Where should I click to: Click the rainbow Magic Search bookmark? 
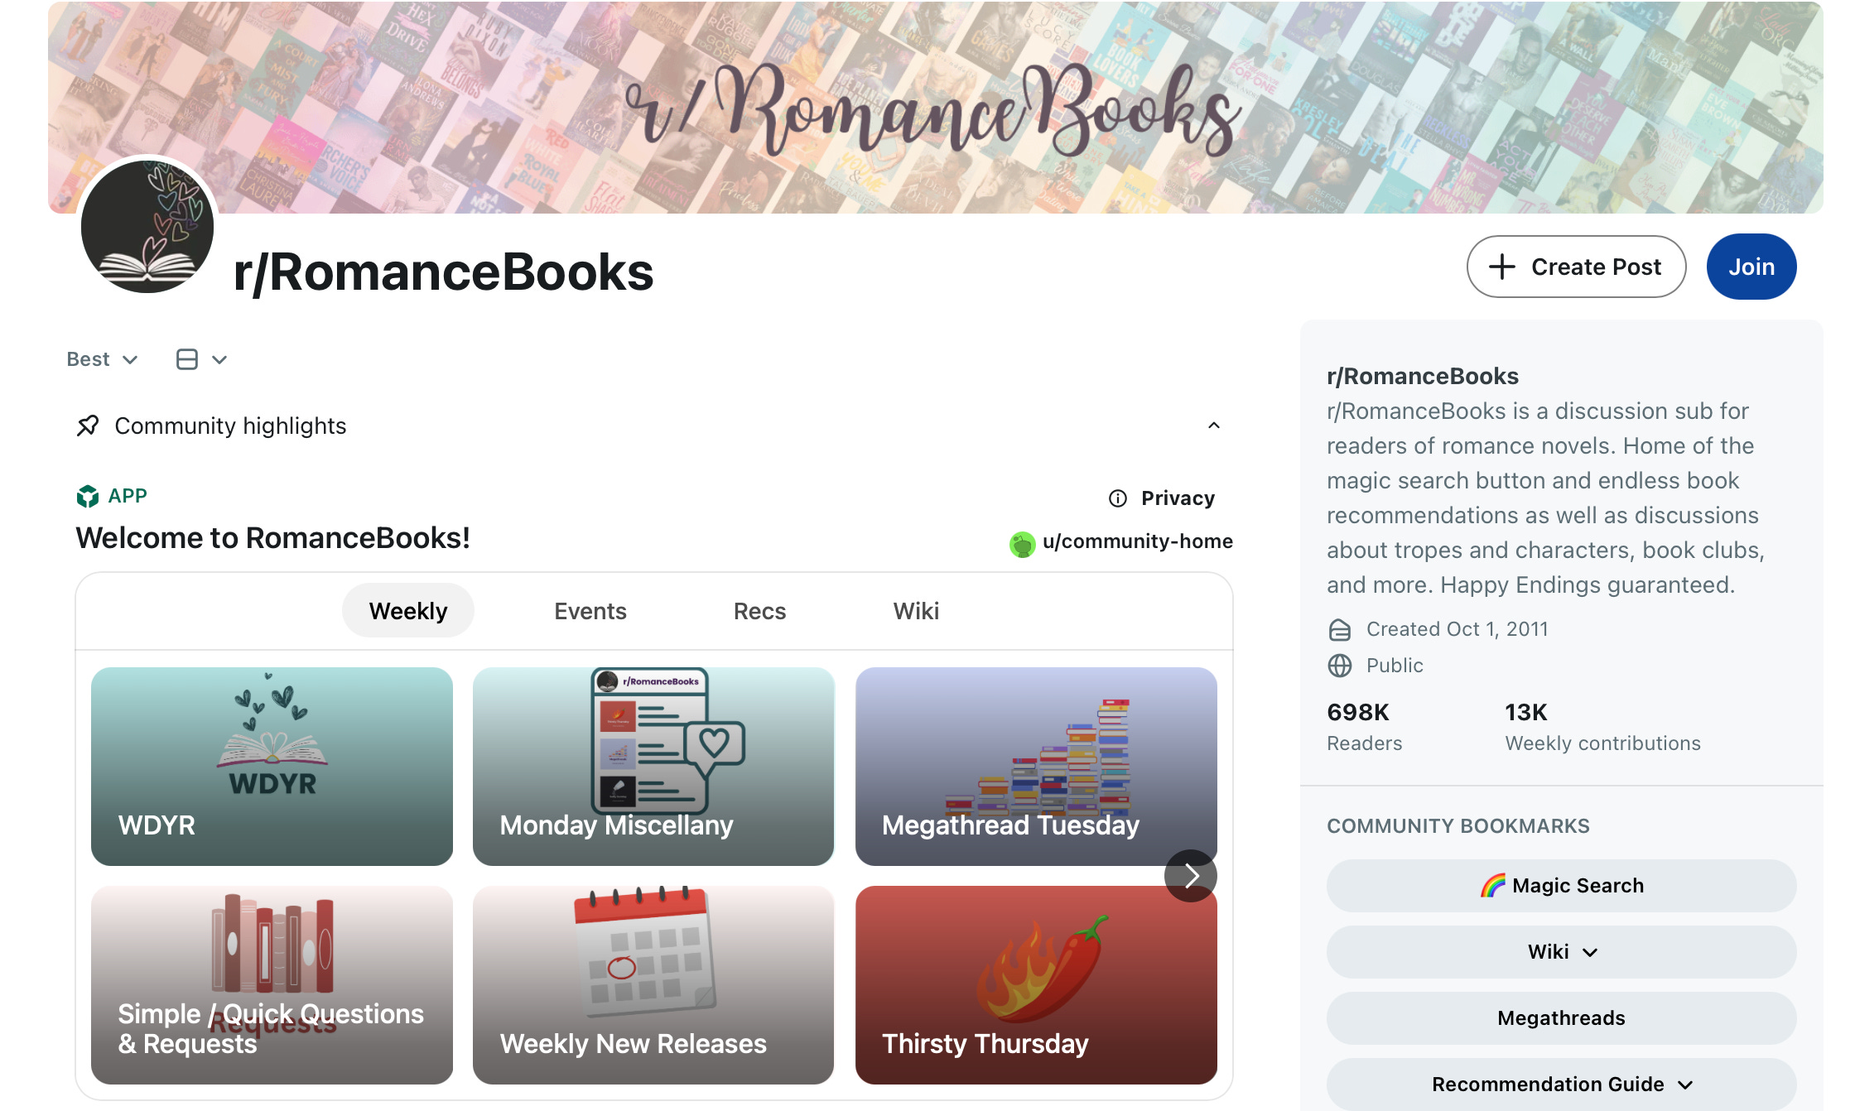(x=1561, y=886)
